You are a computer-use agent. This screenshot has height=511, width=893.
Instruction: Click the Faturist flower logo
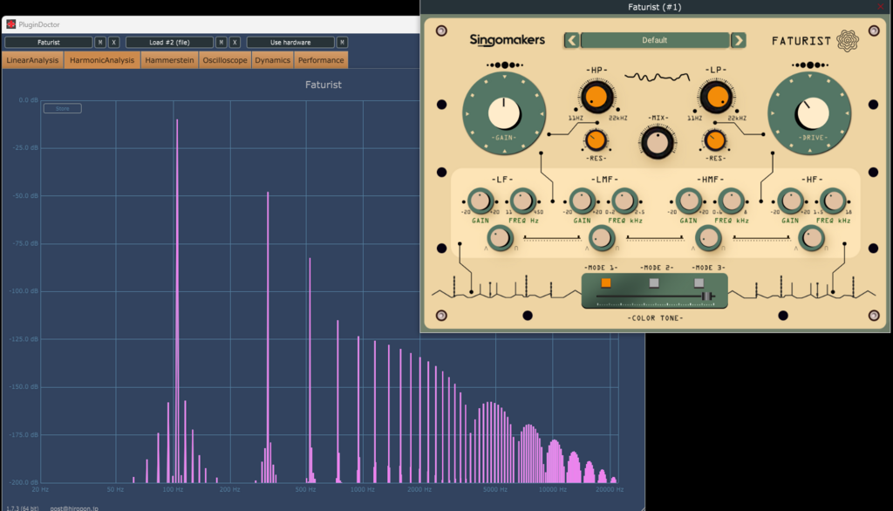[x=848, y=41]
